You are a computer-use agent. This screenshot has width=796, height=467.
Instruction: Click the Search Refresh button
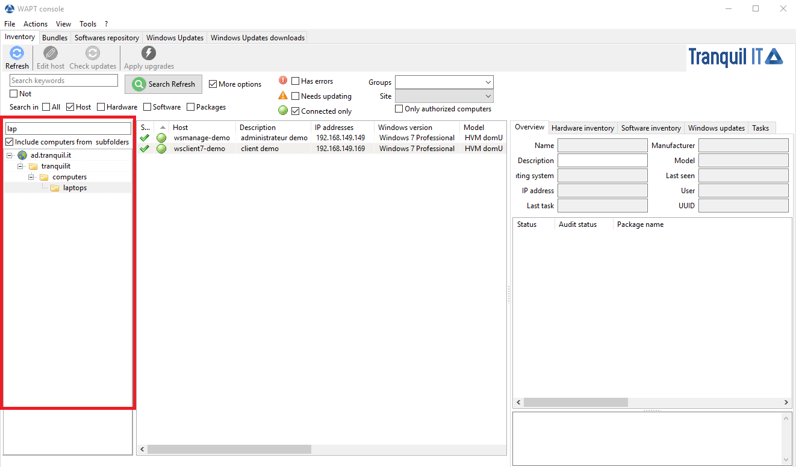[x=164, y=84]
